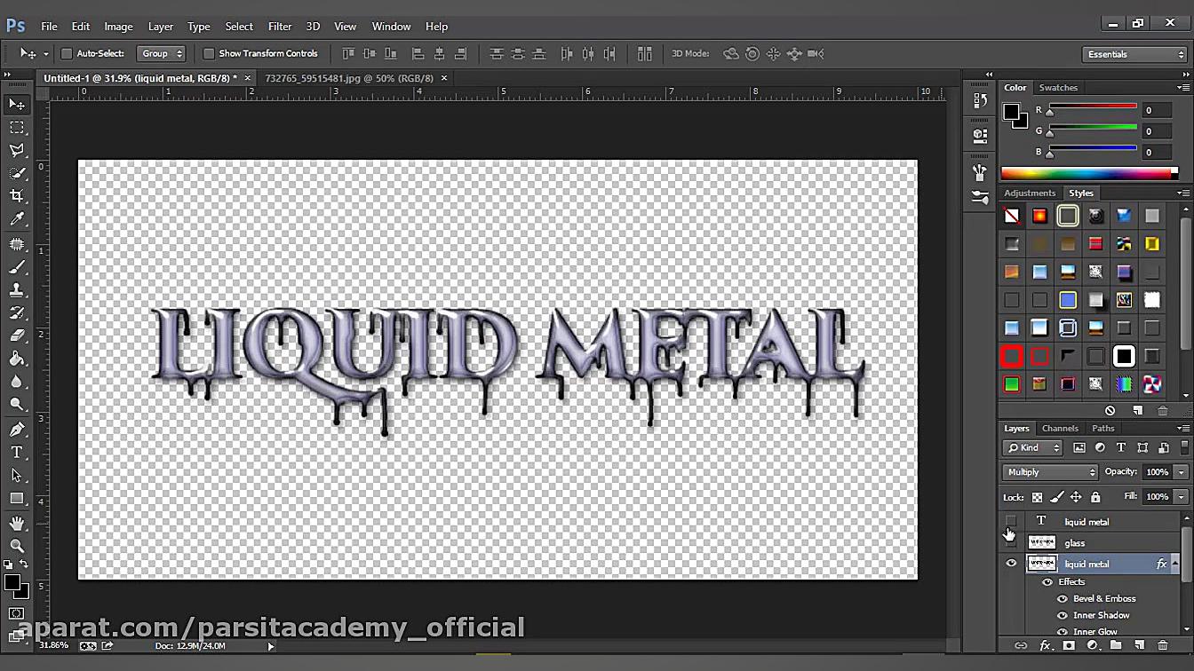Select the History Brush tool
This screenshot has height=671, width=1194.
17,313
